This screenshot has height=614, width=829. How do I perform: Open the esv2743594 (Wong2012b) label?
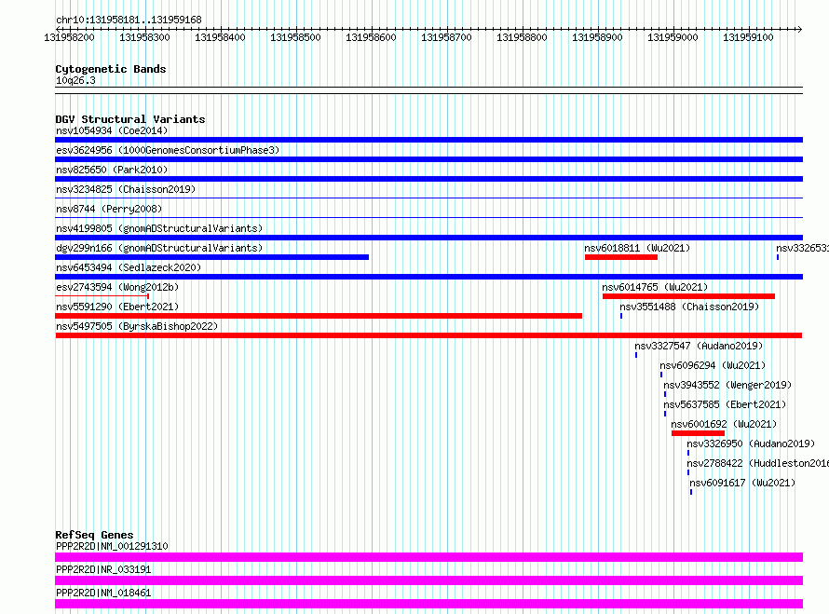click(x=117, y=287)
